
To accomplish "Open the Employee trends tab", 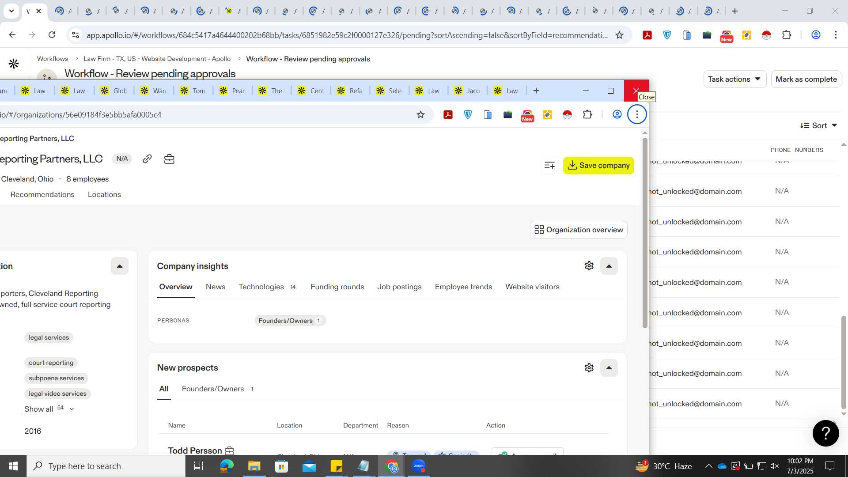I will click(x=463, y=287).
